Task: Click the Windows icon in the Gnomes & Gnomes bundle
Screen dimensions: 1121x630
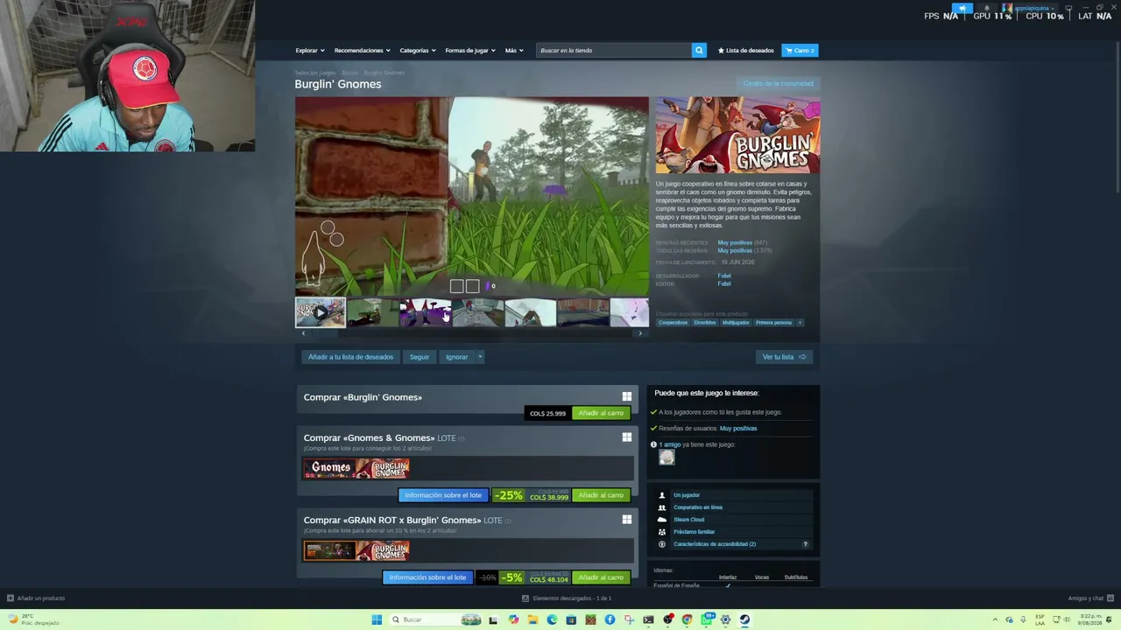Action: click(626, 437)
